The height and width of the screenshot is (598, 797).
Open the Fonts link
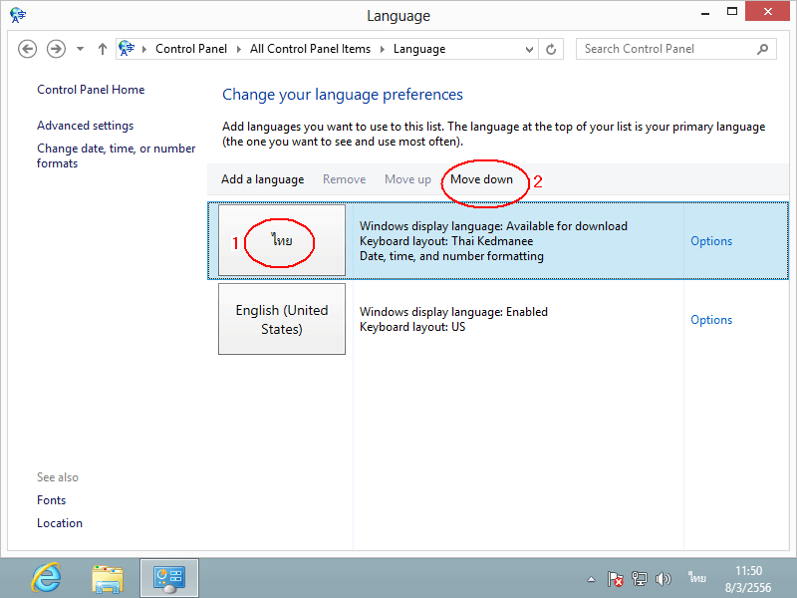coord(52,500)
